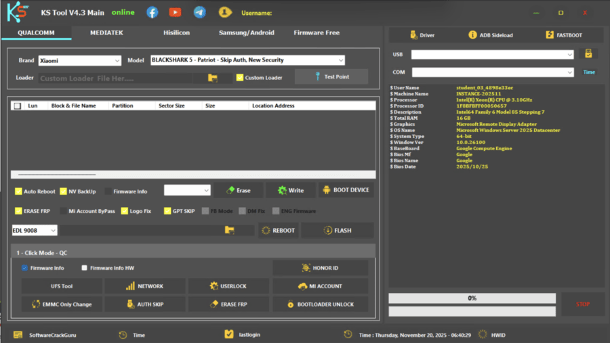
Task: Click the BOOTLOADER UNLOCK button
Action: click(x=320, y=304)
